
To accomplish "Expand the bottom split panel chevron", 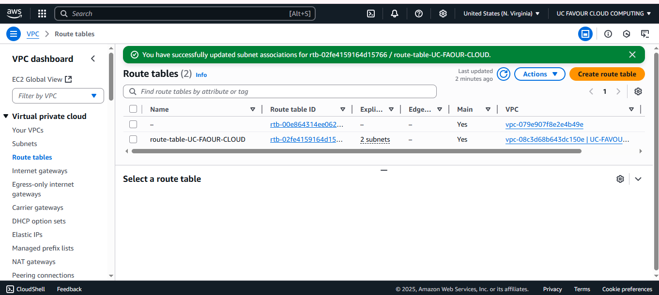I will click(638, 179).
